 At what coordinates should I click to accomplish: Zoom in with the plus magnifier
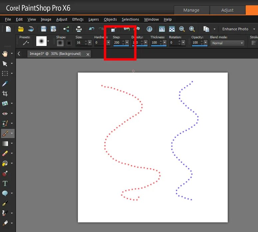click(x=192, y=29)
